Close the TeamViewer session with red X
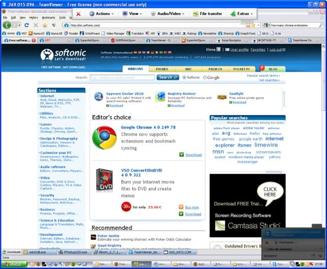The height and width of the screenshot is (269, 327). click(79, 14)
